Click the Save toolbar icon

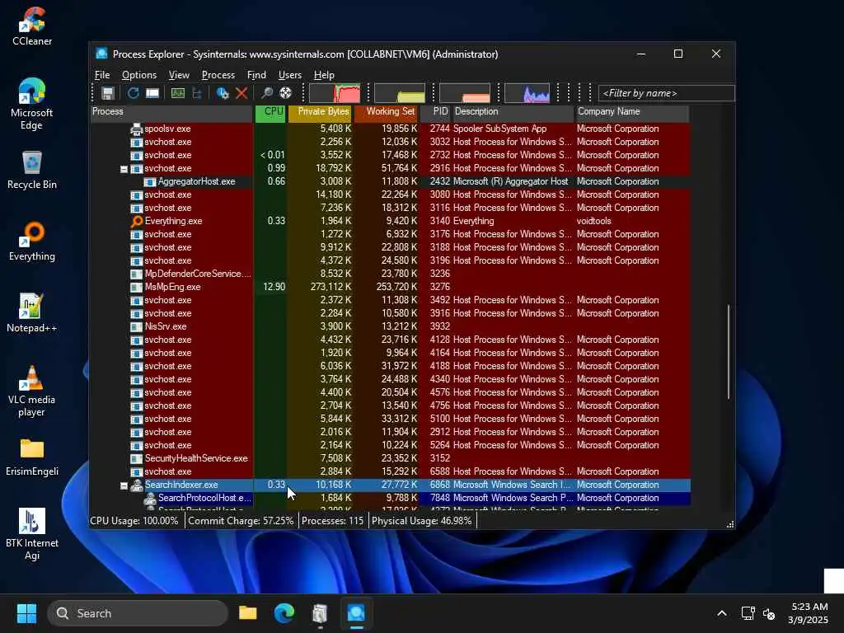(x=108, y=93)
